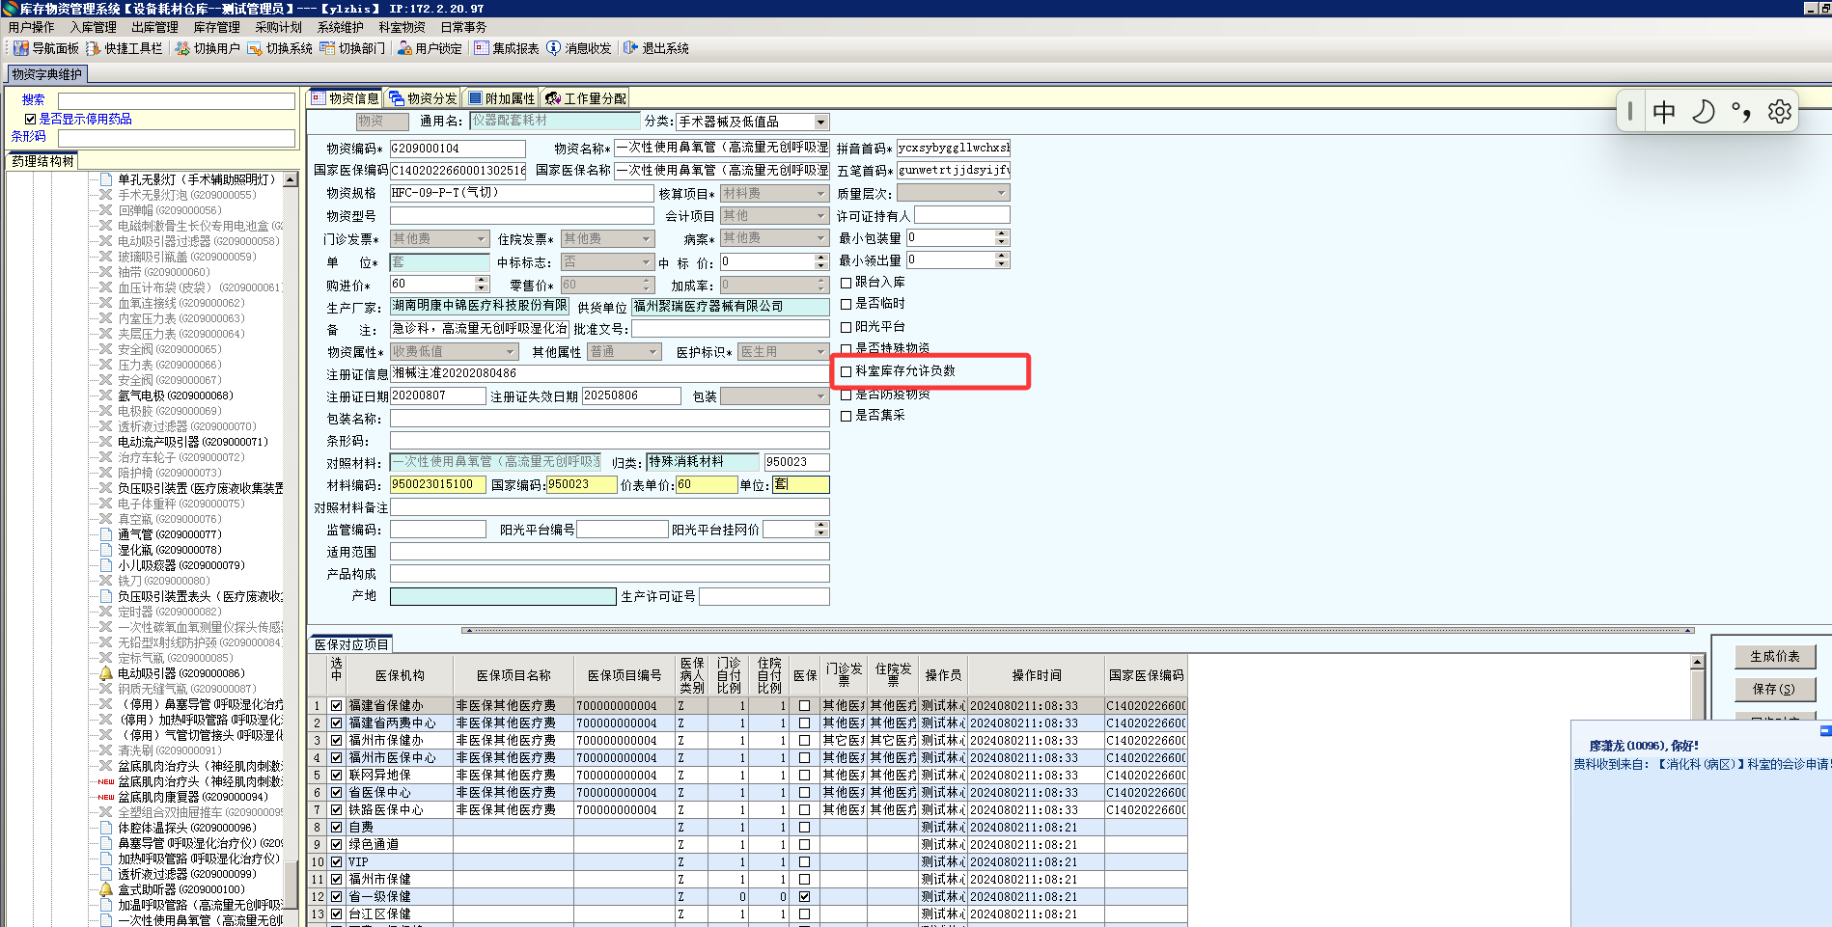Click the 切换用户 icon

tap(182, 48)
